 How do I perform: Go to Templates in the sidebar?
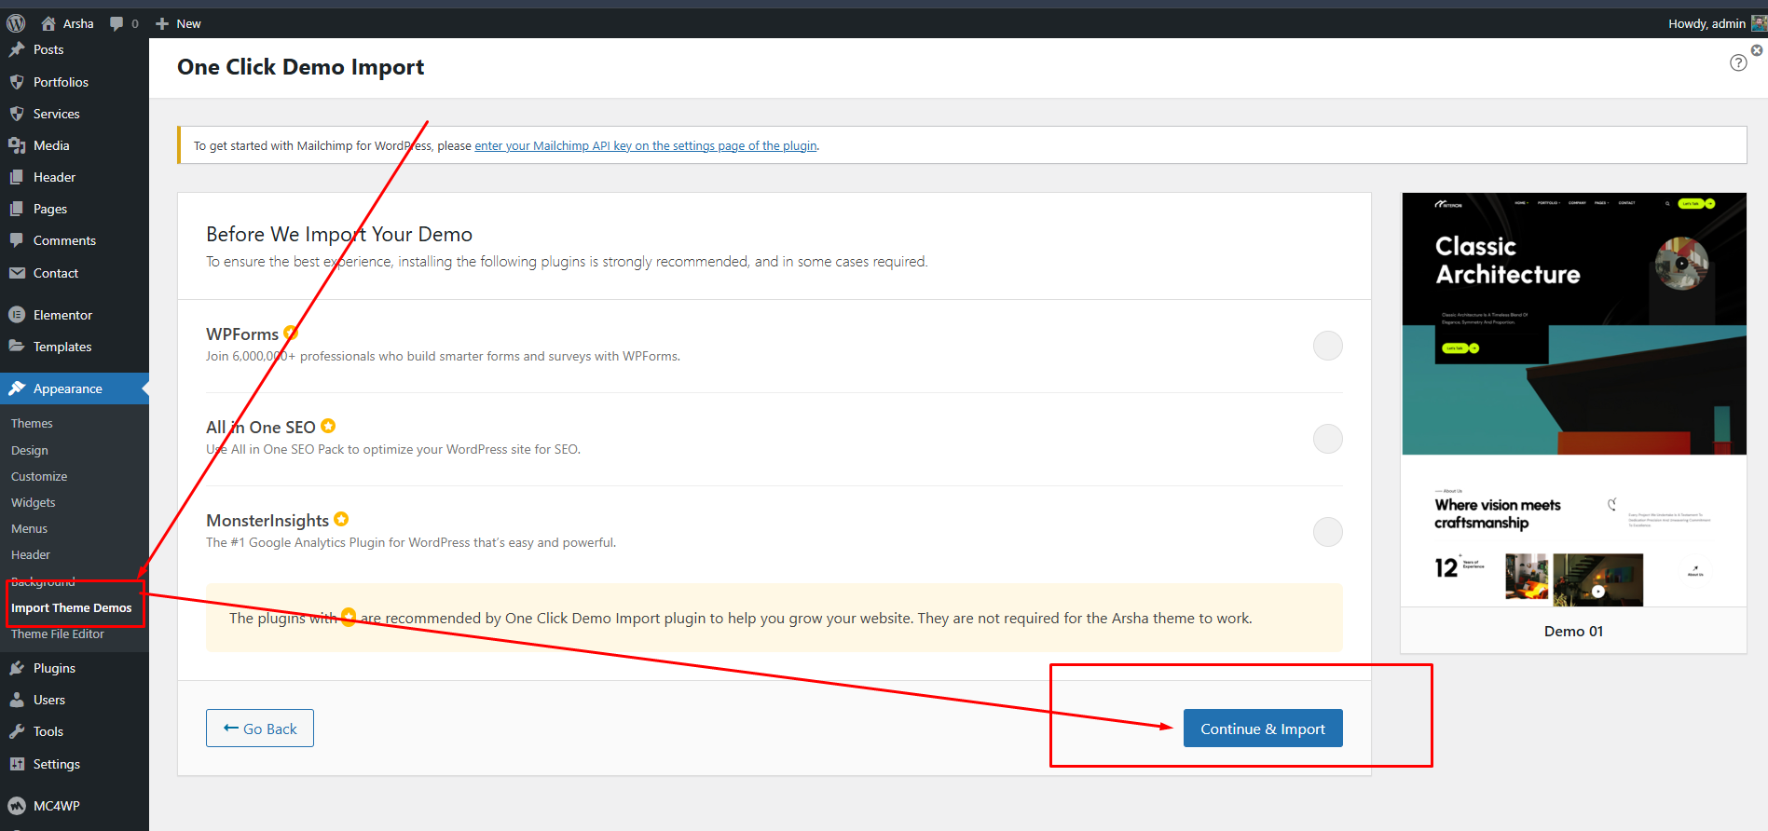62,347
